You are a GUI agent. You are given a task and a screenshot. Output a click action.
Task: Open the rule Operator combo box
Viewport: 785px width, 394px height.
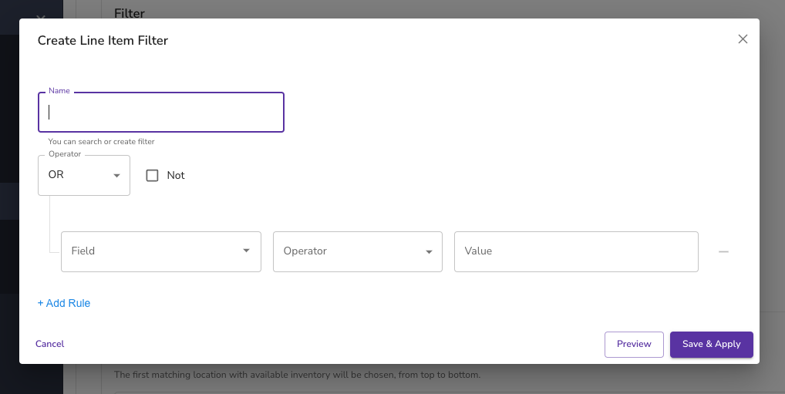click(358, 252)
